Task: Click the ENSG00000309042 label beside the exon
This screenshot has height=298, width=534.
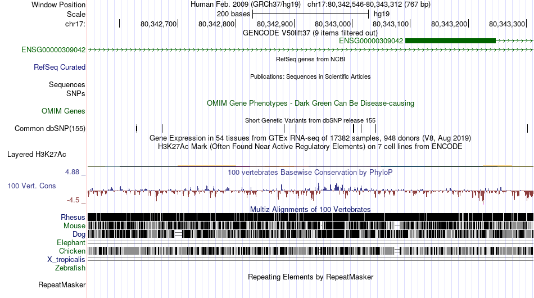Action: tap(371, 41)
